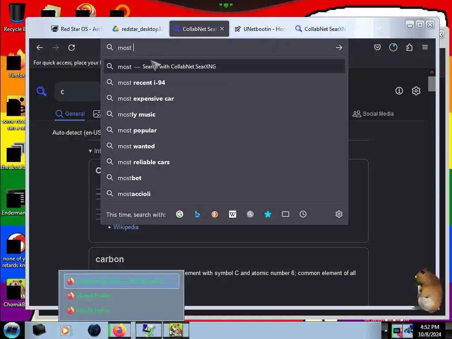Click the SearXNG page search box containing 'c'

(x=79, y=92)
